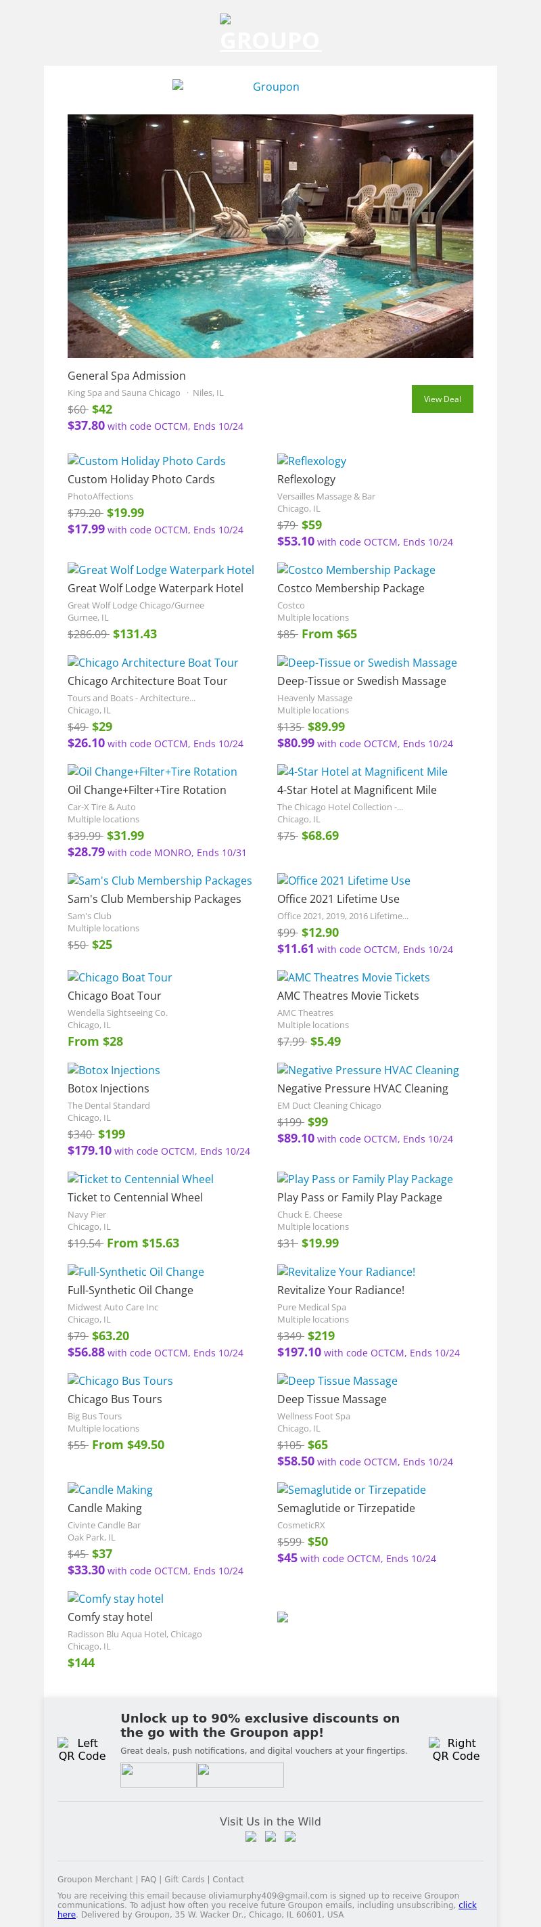Select the Costco Membership Package image link
The width and height of the screenshot is (541, 1927).
pyautogui.click(x=356, y=570)
